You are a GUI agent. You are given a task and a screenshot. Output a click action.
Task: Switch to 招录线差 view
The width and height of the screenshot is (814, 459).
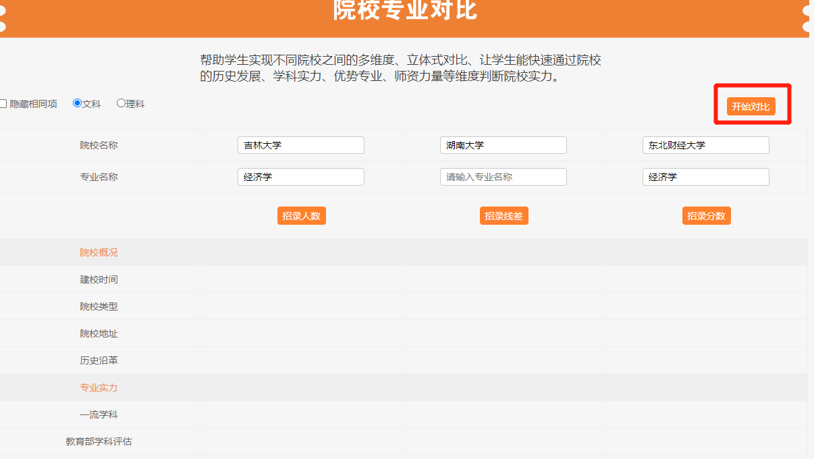coord(504,216)
